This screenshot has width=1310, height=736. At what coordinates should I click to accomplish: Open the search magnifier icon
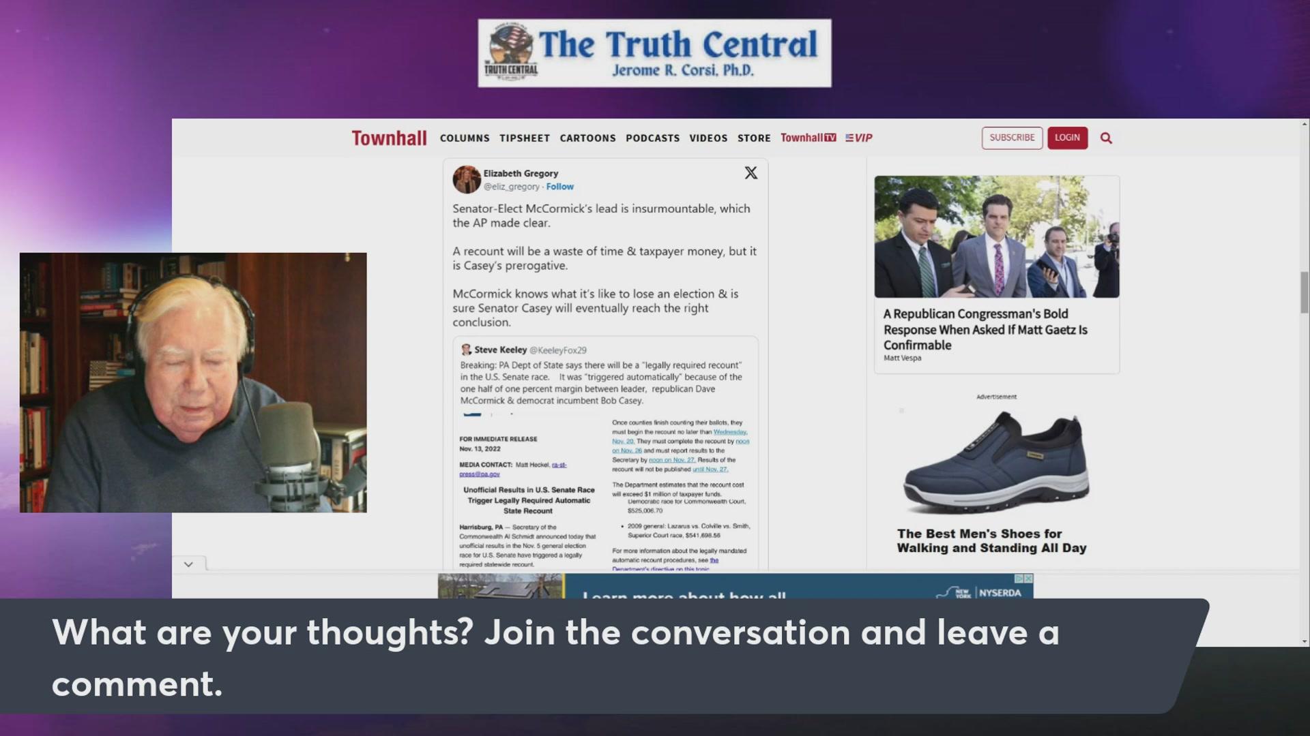[1106, 138]
